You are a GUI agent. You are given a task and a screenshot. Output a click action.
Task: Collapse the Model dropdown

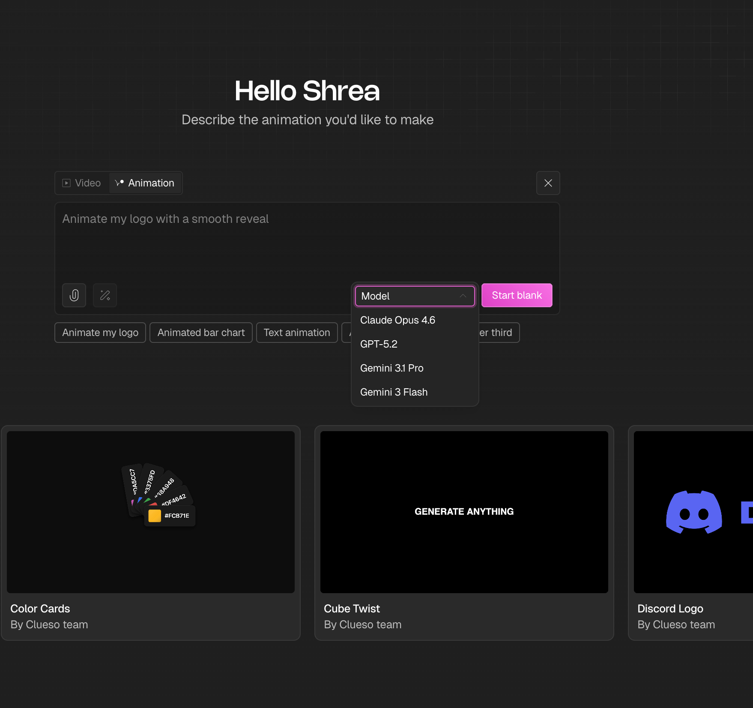(415, 296)
